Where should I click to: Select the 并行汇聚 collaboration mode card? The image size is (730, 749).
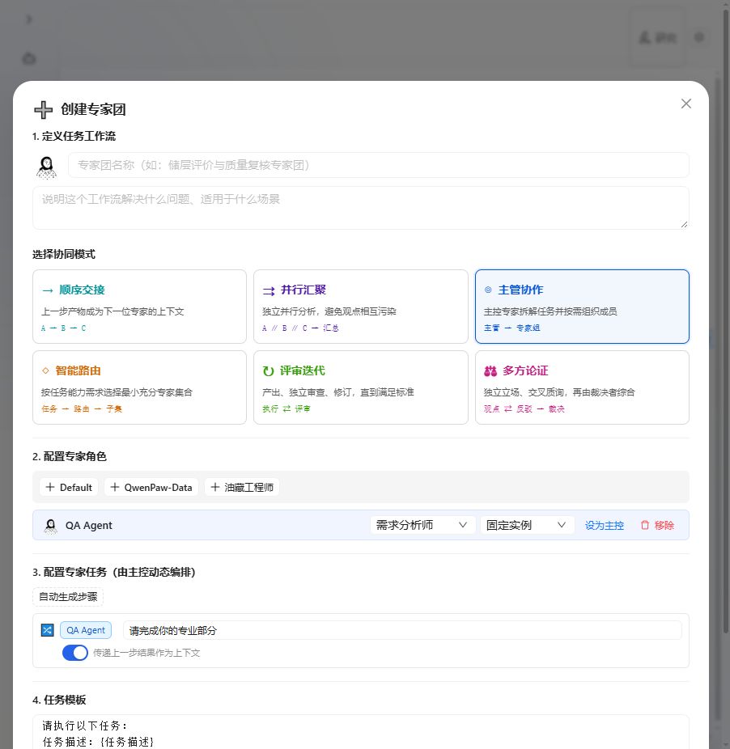click(x=360, y=307)
